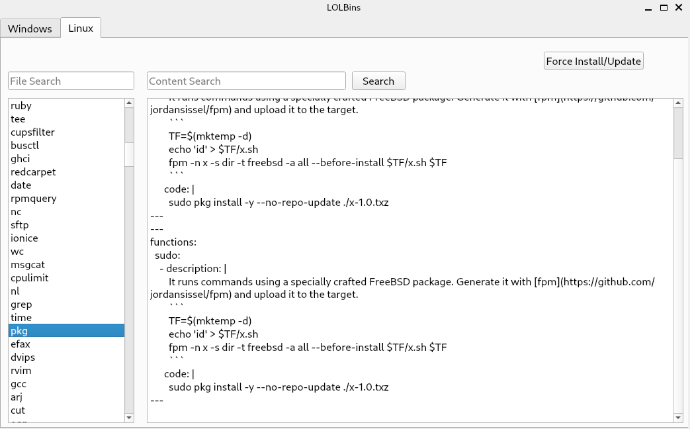Select cpulimit in the file list
Viewport: 690px width, 429px height.
[x=66, y=278]
